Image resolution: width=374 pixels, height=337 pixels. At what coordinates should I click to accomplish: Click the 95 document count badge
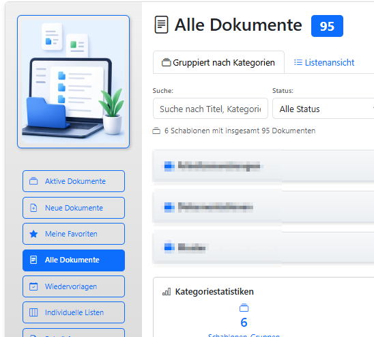tap(327, 26)
